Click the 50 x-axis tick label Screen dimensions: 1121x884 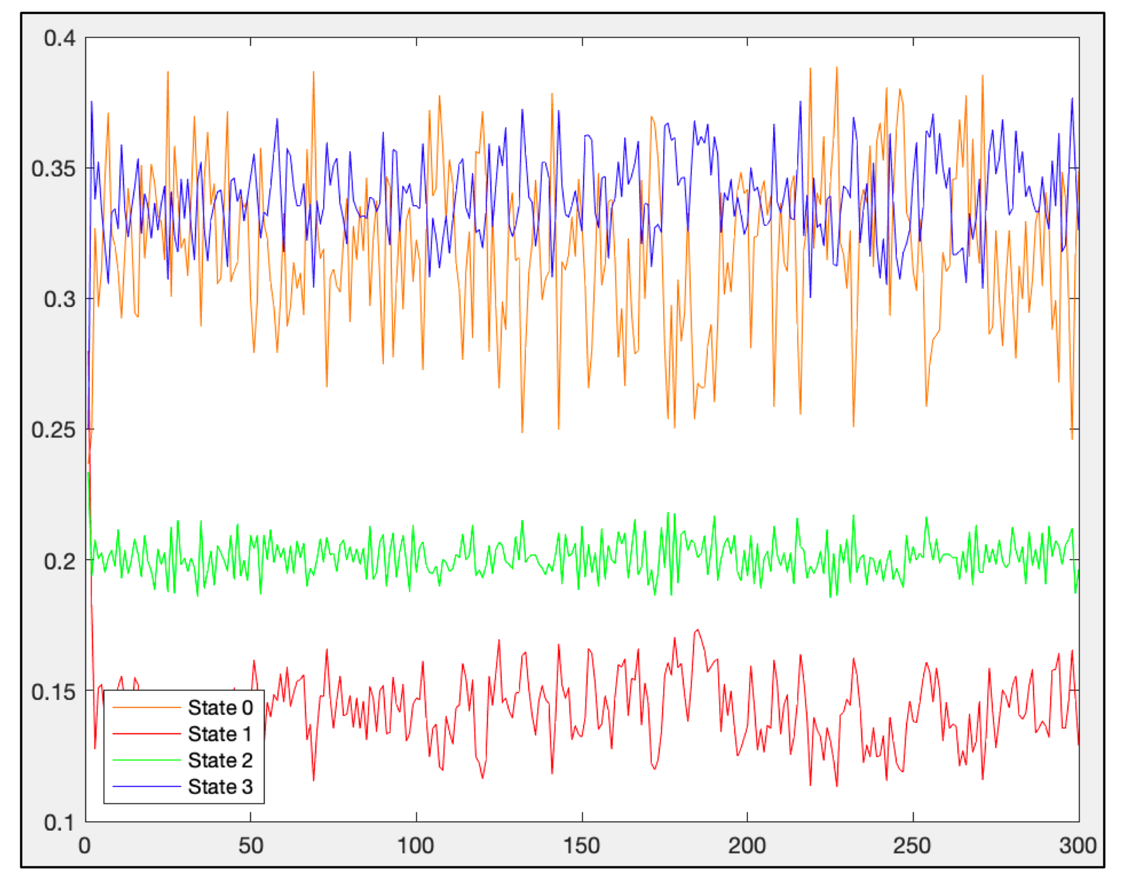pyautogui.click(x=251, y=846)
